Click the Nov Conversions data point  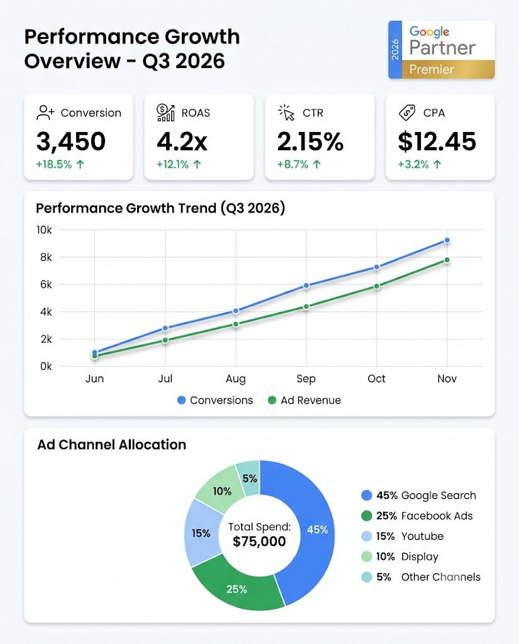pos(447,240)
